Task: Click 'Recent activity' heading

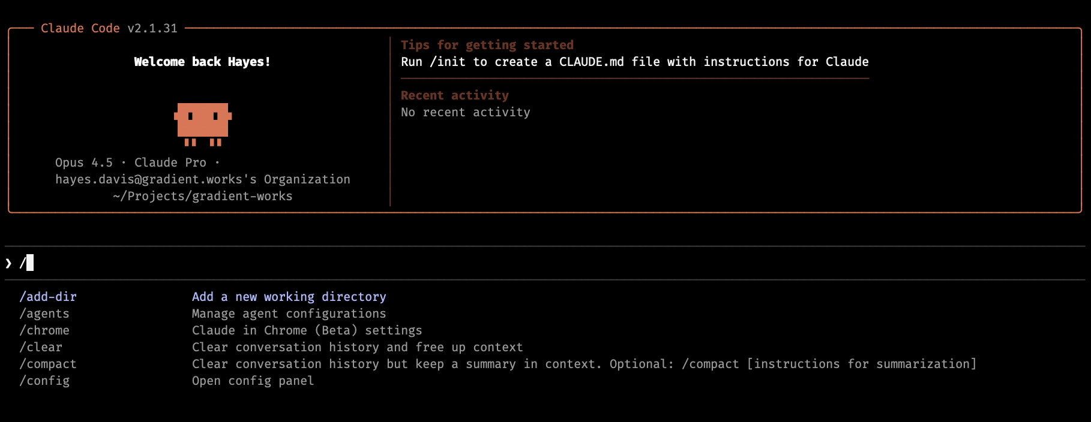Action: click(455, 95)
